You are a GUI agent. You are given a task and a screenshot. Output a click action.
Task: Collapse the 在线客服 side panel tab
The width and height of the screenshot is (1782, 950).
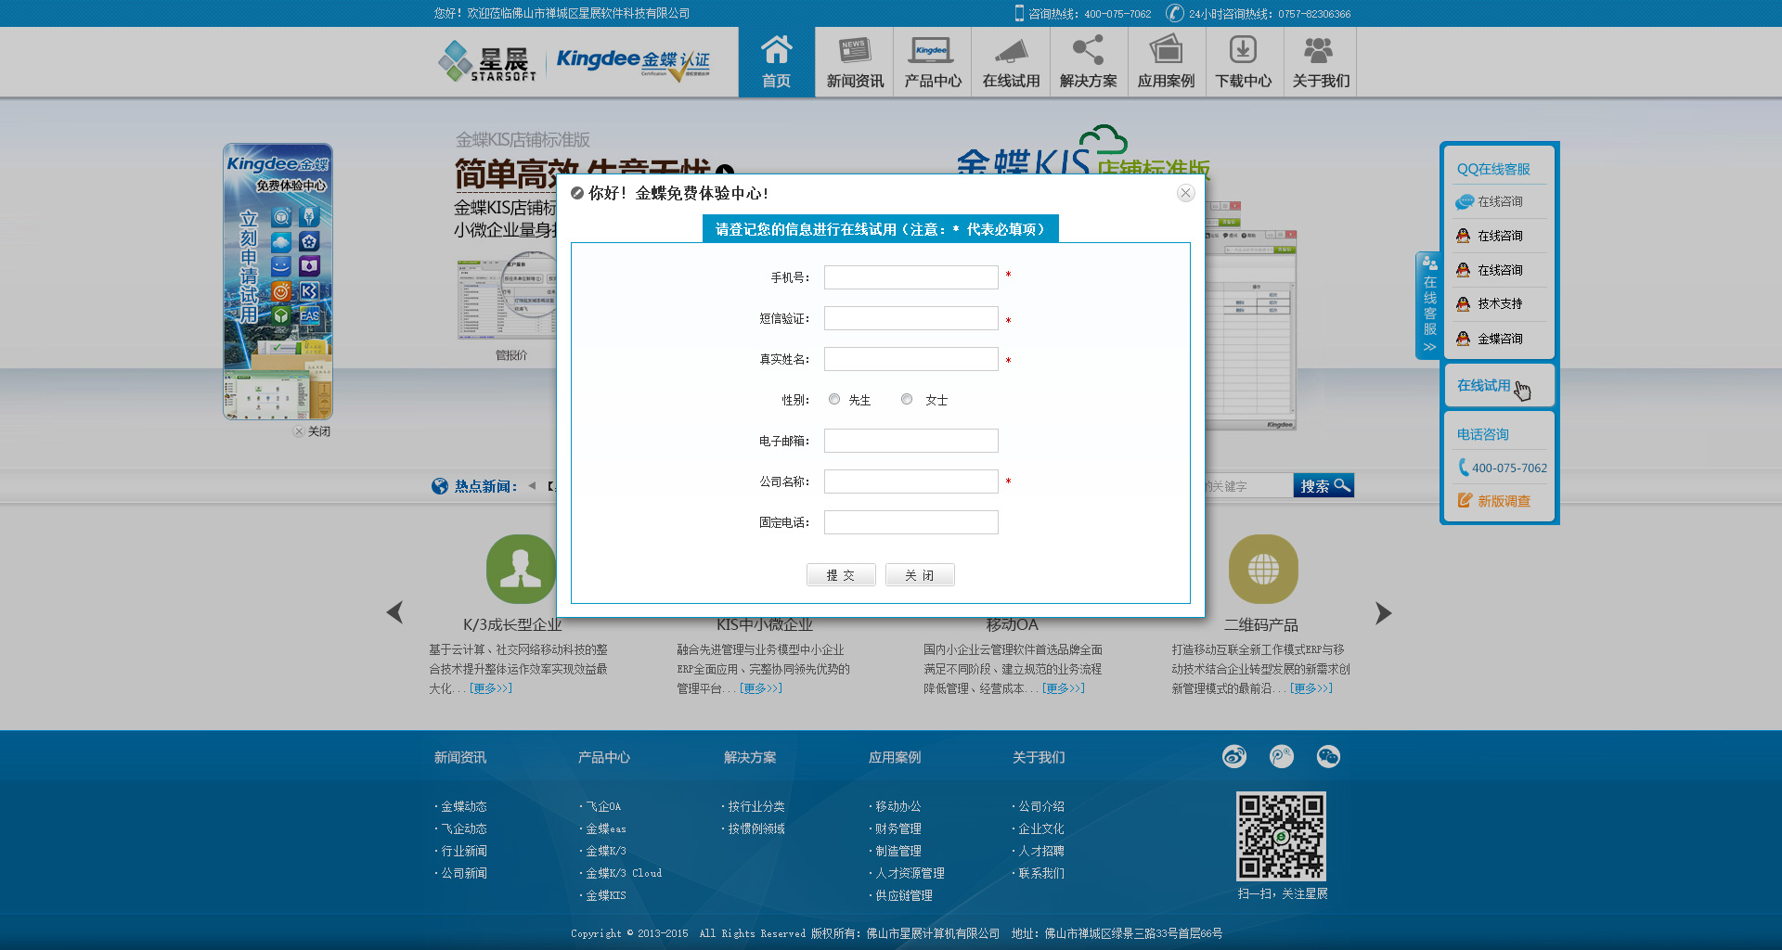point(1429,306)
